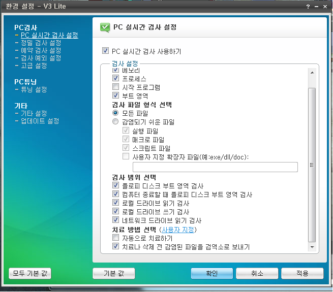Click the custom extension text field
The width and height of the screenshot is (333, 292).
[215, 167]
